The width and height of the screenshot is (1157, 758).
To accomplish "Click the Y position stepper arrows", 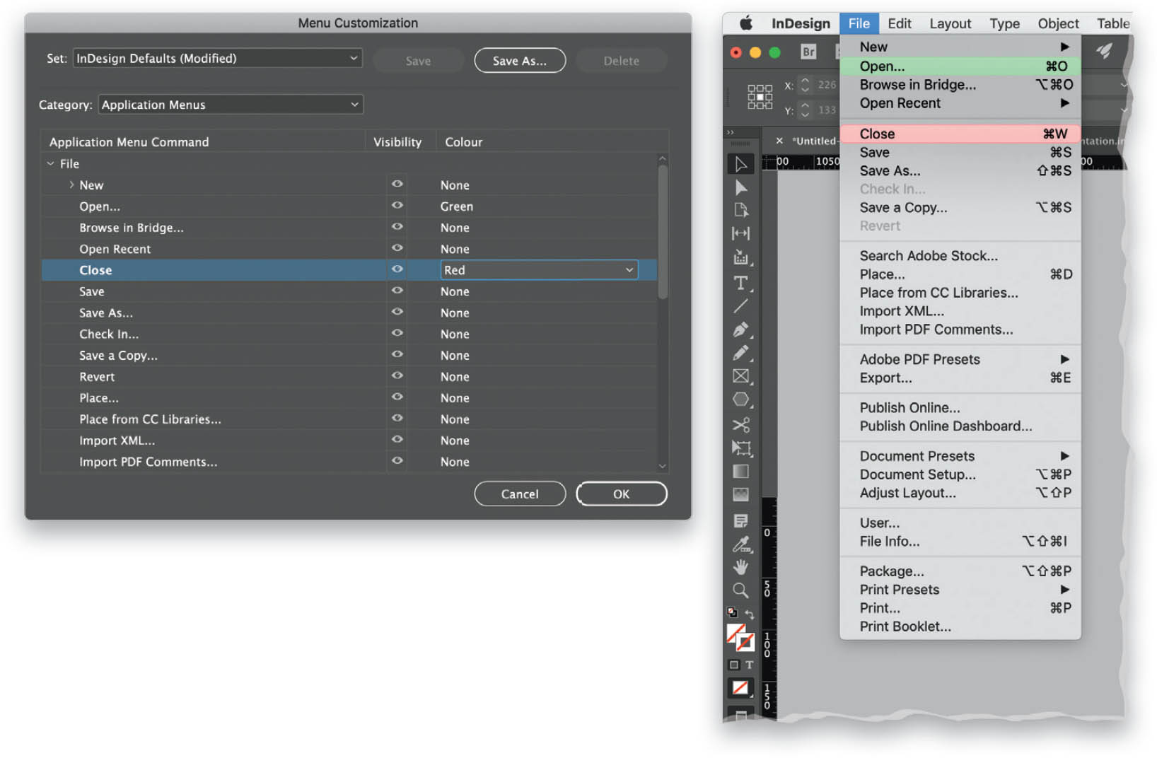I will tap(805, 110).
